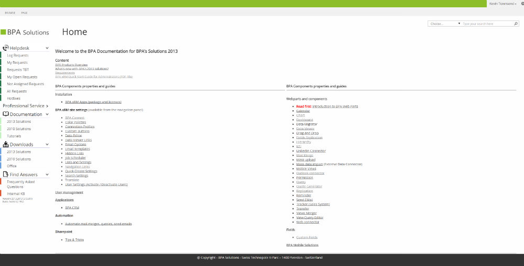Switch to the BROWSE ribbon tab

coord(10,13)
